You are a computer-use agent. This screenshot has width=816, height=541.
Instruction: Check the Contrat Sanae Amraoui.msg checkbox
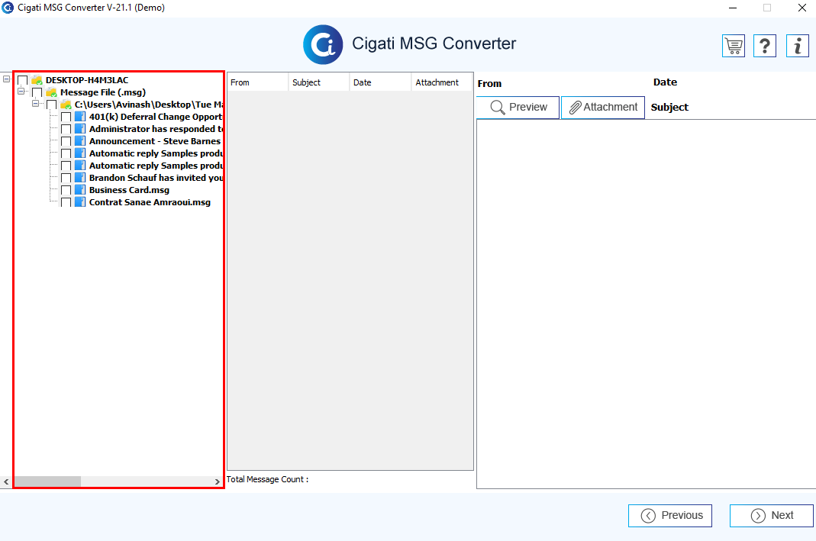tap(66, 202)
